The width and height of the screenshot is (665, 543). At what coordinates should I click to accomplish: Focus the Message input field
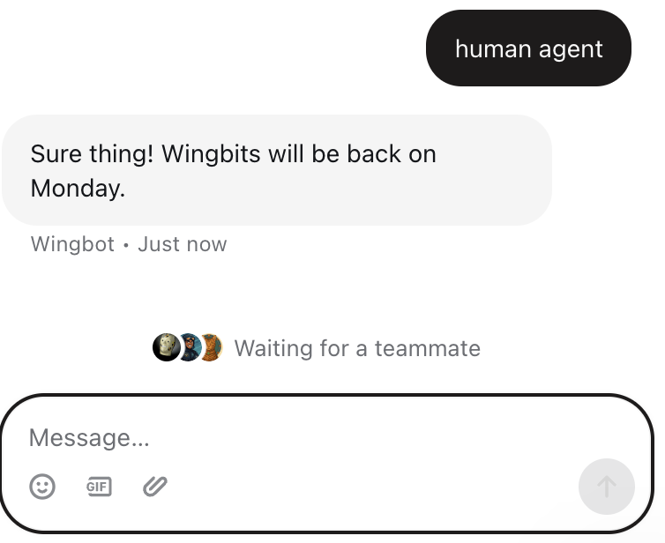[x=326, y=463]
